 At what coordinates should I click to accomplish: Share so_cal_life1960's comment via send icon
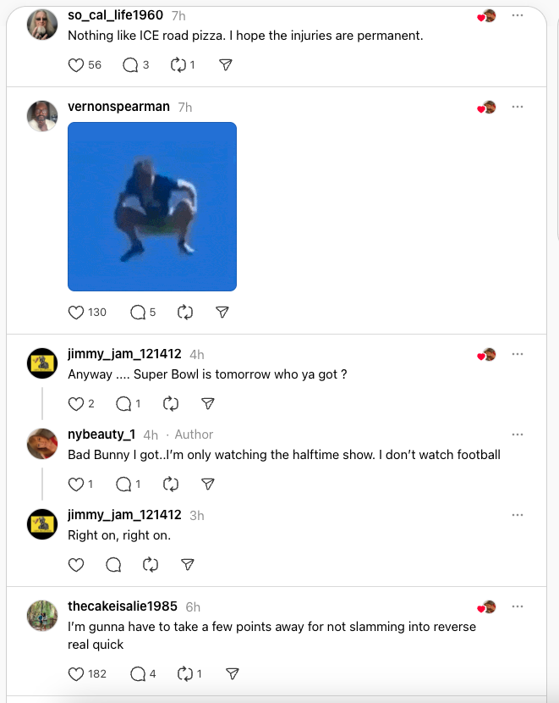pyautogui.click(x=226, y=65)
